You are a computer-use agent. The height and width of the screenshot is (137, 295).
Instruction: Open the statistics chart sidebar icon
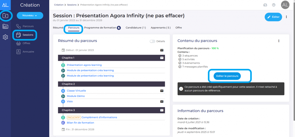point(5,26)
